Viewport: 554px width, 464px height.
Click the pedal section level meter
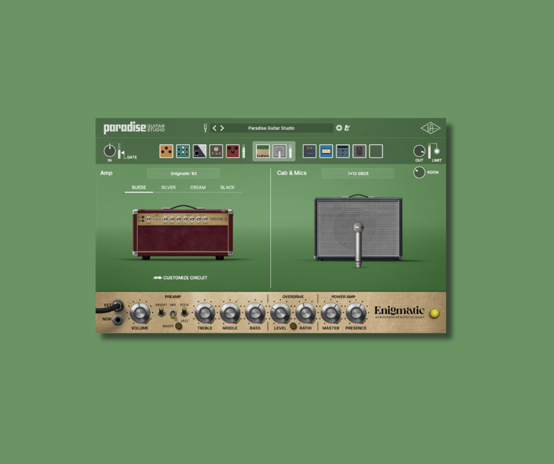243,151
